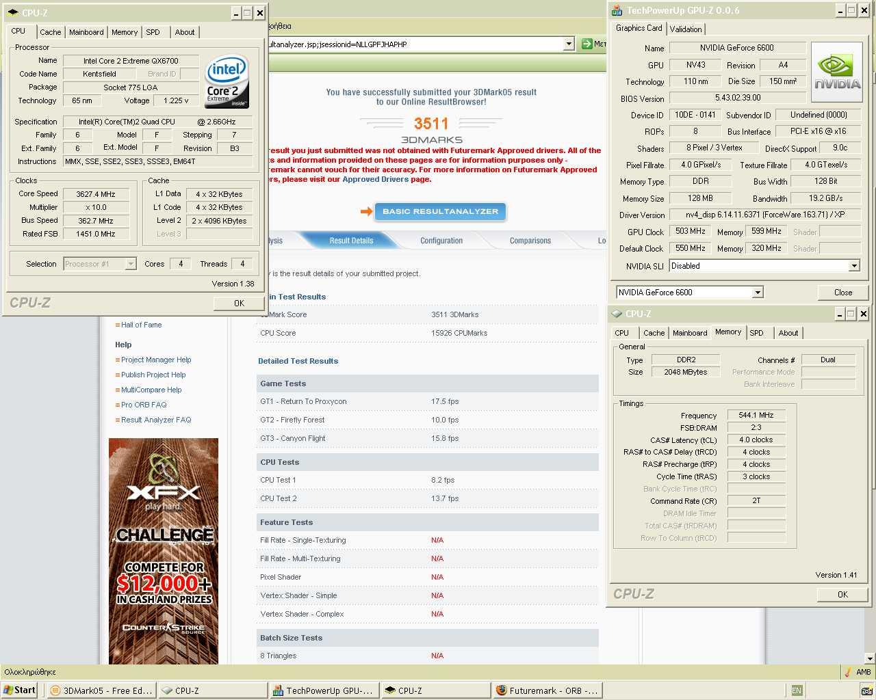Viewport: 876px width, 700px height.
Task: Open Pro ORB FAQ link
Action: [144, 405]
